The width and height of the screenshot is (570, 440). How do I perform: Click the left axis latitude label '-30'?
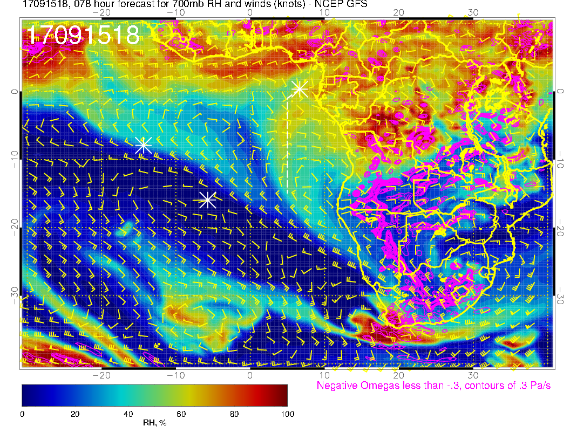(x=14, y=295)
